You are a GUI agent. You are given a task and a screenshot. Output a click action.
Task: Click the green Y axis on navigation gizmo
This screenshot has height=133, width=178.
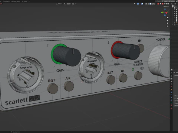point(162,13)
